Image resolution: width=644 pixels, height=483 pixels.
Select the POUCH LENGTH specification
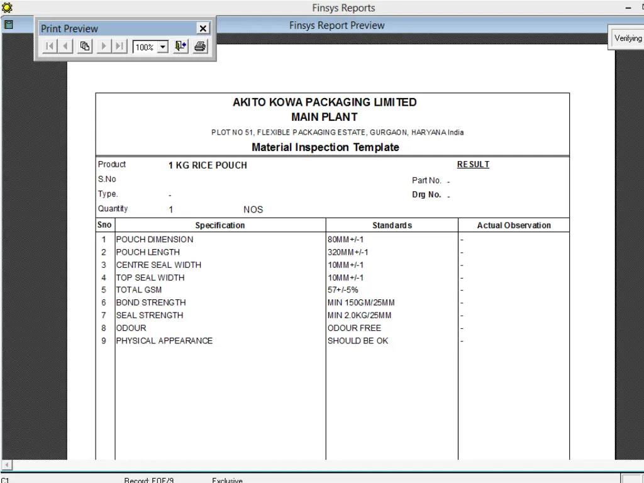click(148, 252)
